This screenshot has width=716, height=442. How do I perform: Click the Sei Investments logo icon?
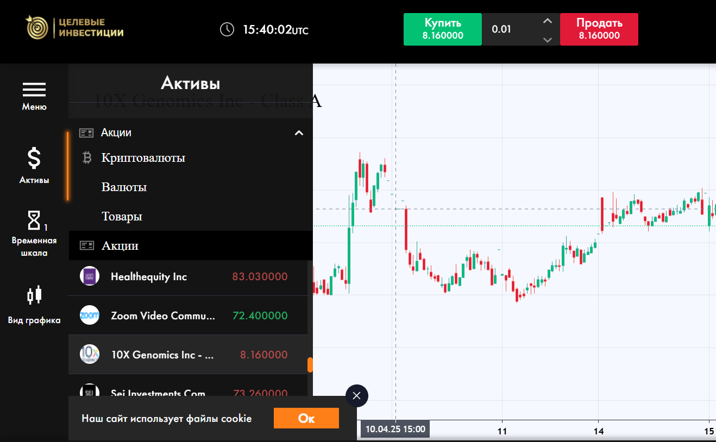90,391
